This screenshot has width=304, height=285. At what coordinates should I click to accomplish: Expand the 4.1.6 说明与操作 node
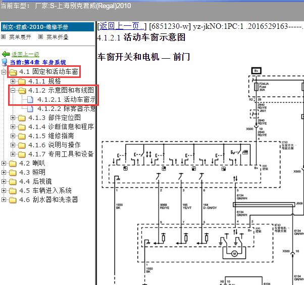click(13, 145)
